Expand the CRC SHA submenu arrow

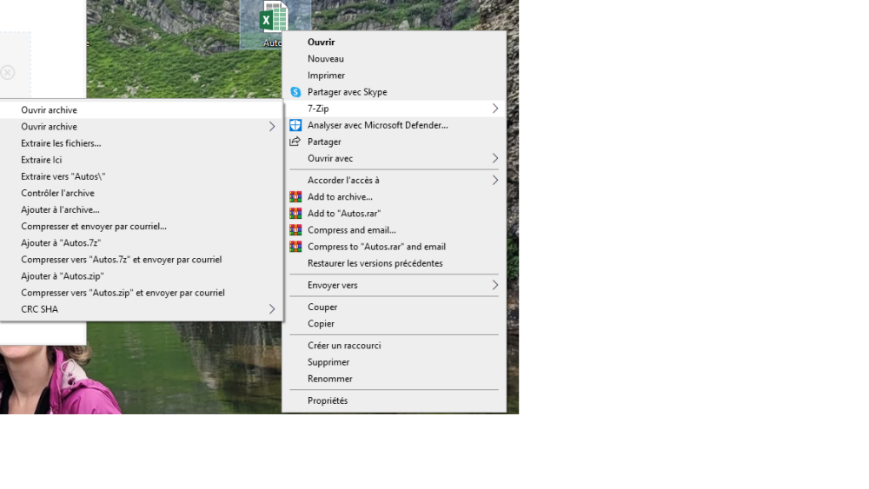point(271,309)
